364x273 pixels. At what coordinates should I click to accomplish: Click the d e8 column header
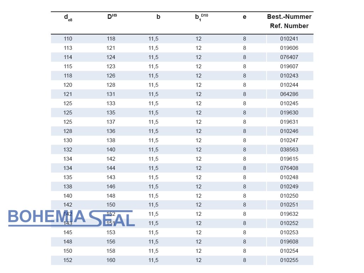tap(68, 18)
